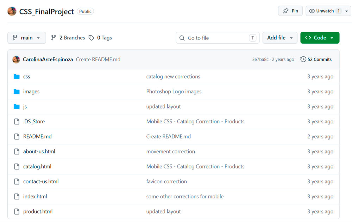Open product.html file

click(x=38, y=211)
